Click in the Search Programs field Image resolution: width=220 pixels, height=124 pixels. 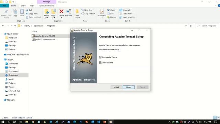pos(207,26)
